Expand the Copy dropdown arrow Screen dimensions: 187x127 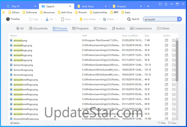(x=41, y=19)
